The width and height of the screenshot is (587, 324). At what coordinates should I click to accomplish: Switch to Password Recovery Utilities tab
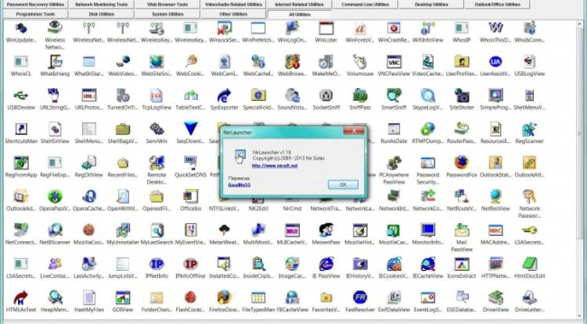(x=35, y=5)
